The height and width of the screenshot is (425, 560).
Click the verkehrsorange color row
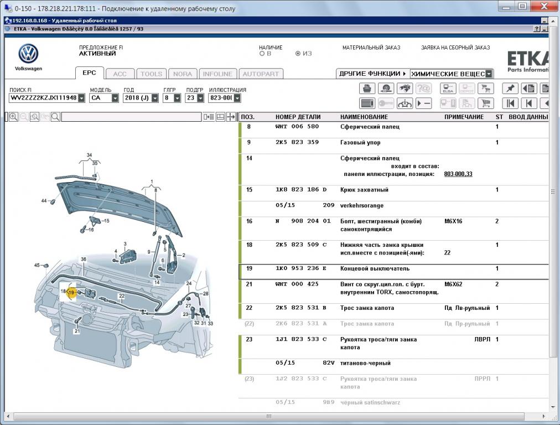tap(393, 209)
